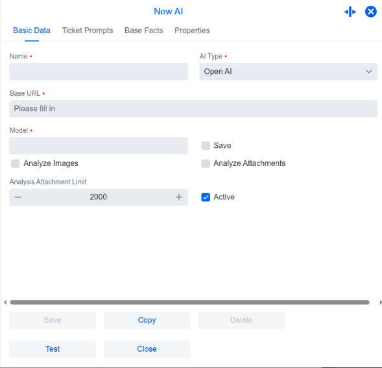Switch to the Basic Data tab
The width and height of the screenshot is (382, 368).
point(32,30)
